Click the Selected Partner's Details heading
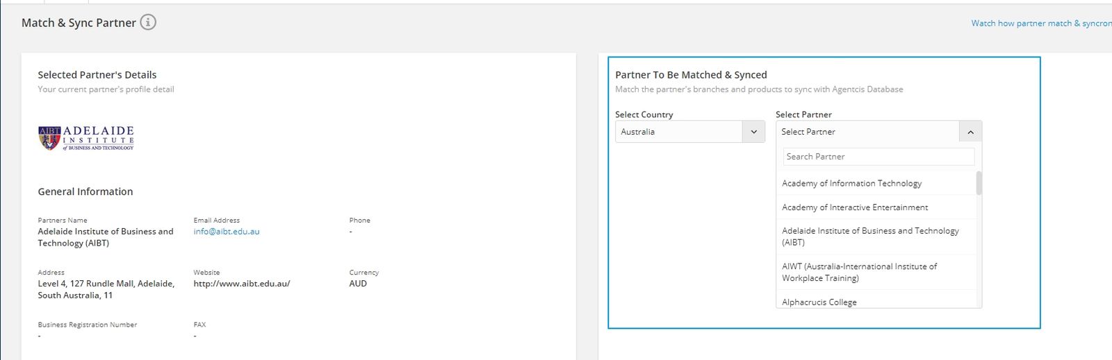1112x360 pixels. click(97, 75)
